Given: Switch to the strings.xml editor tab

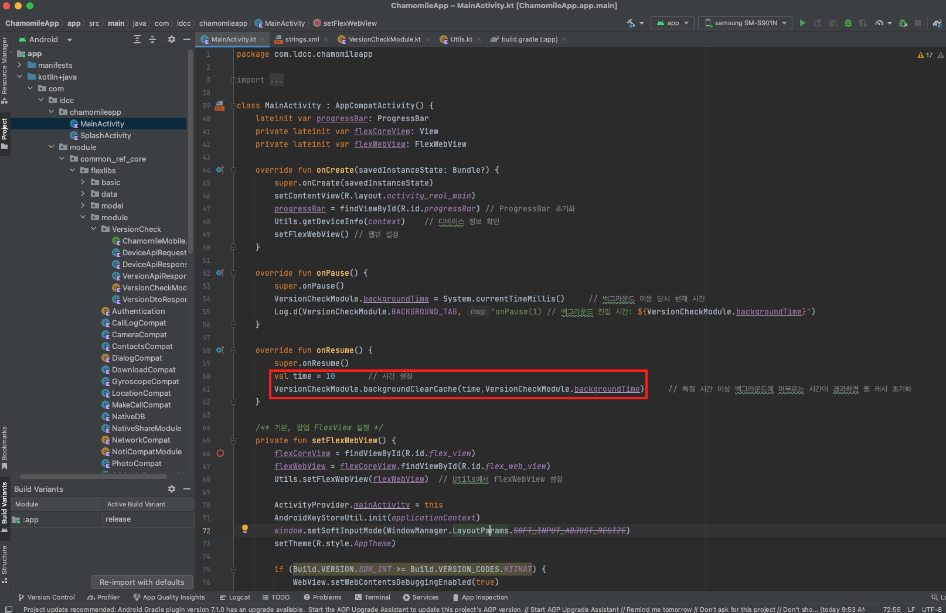Looking at the screenshot, I should coord(301,39).
